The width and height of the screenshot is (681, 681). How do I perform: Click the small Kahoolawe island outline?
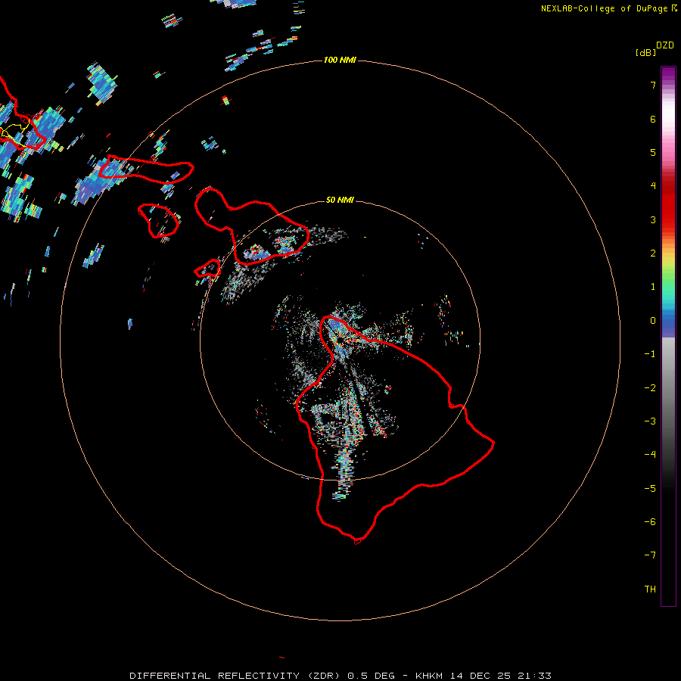pos(207,269)
